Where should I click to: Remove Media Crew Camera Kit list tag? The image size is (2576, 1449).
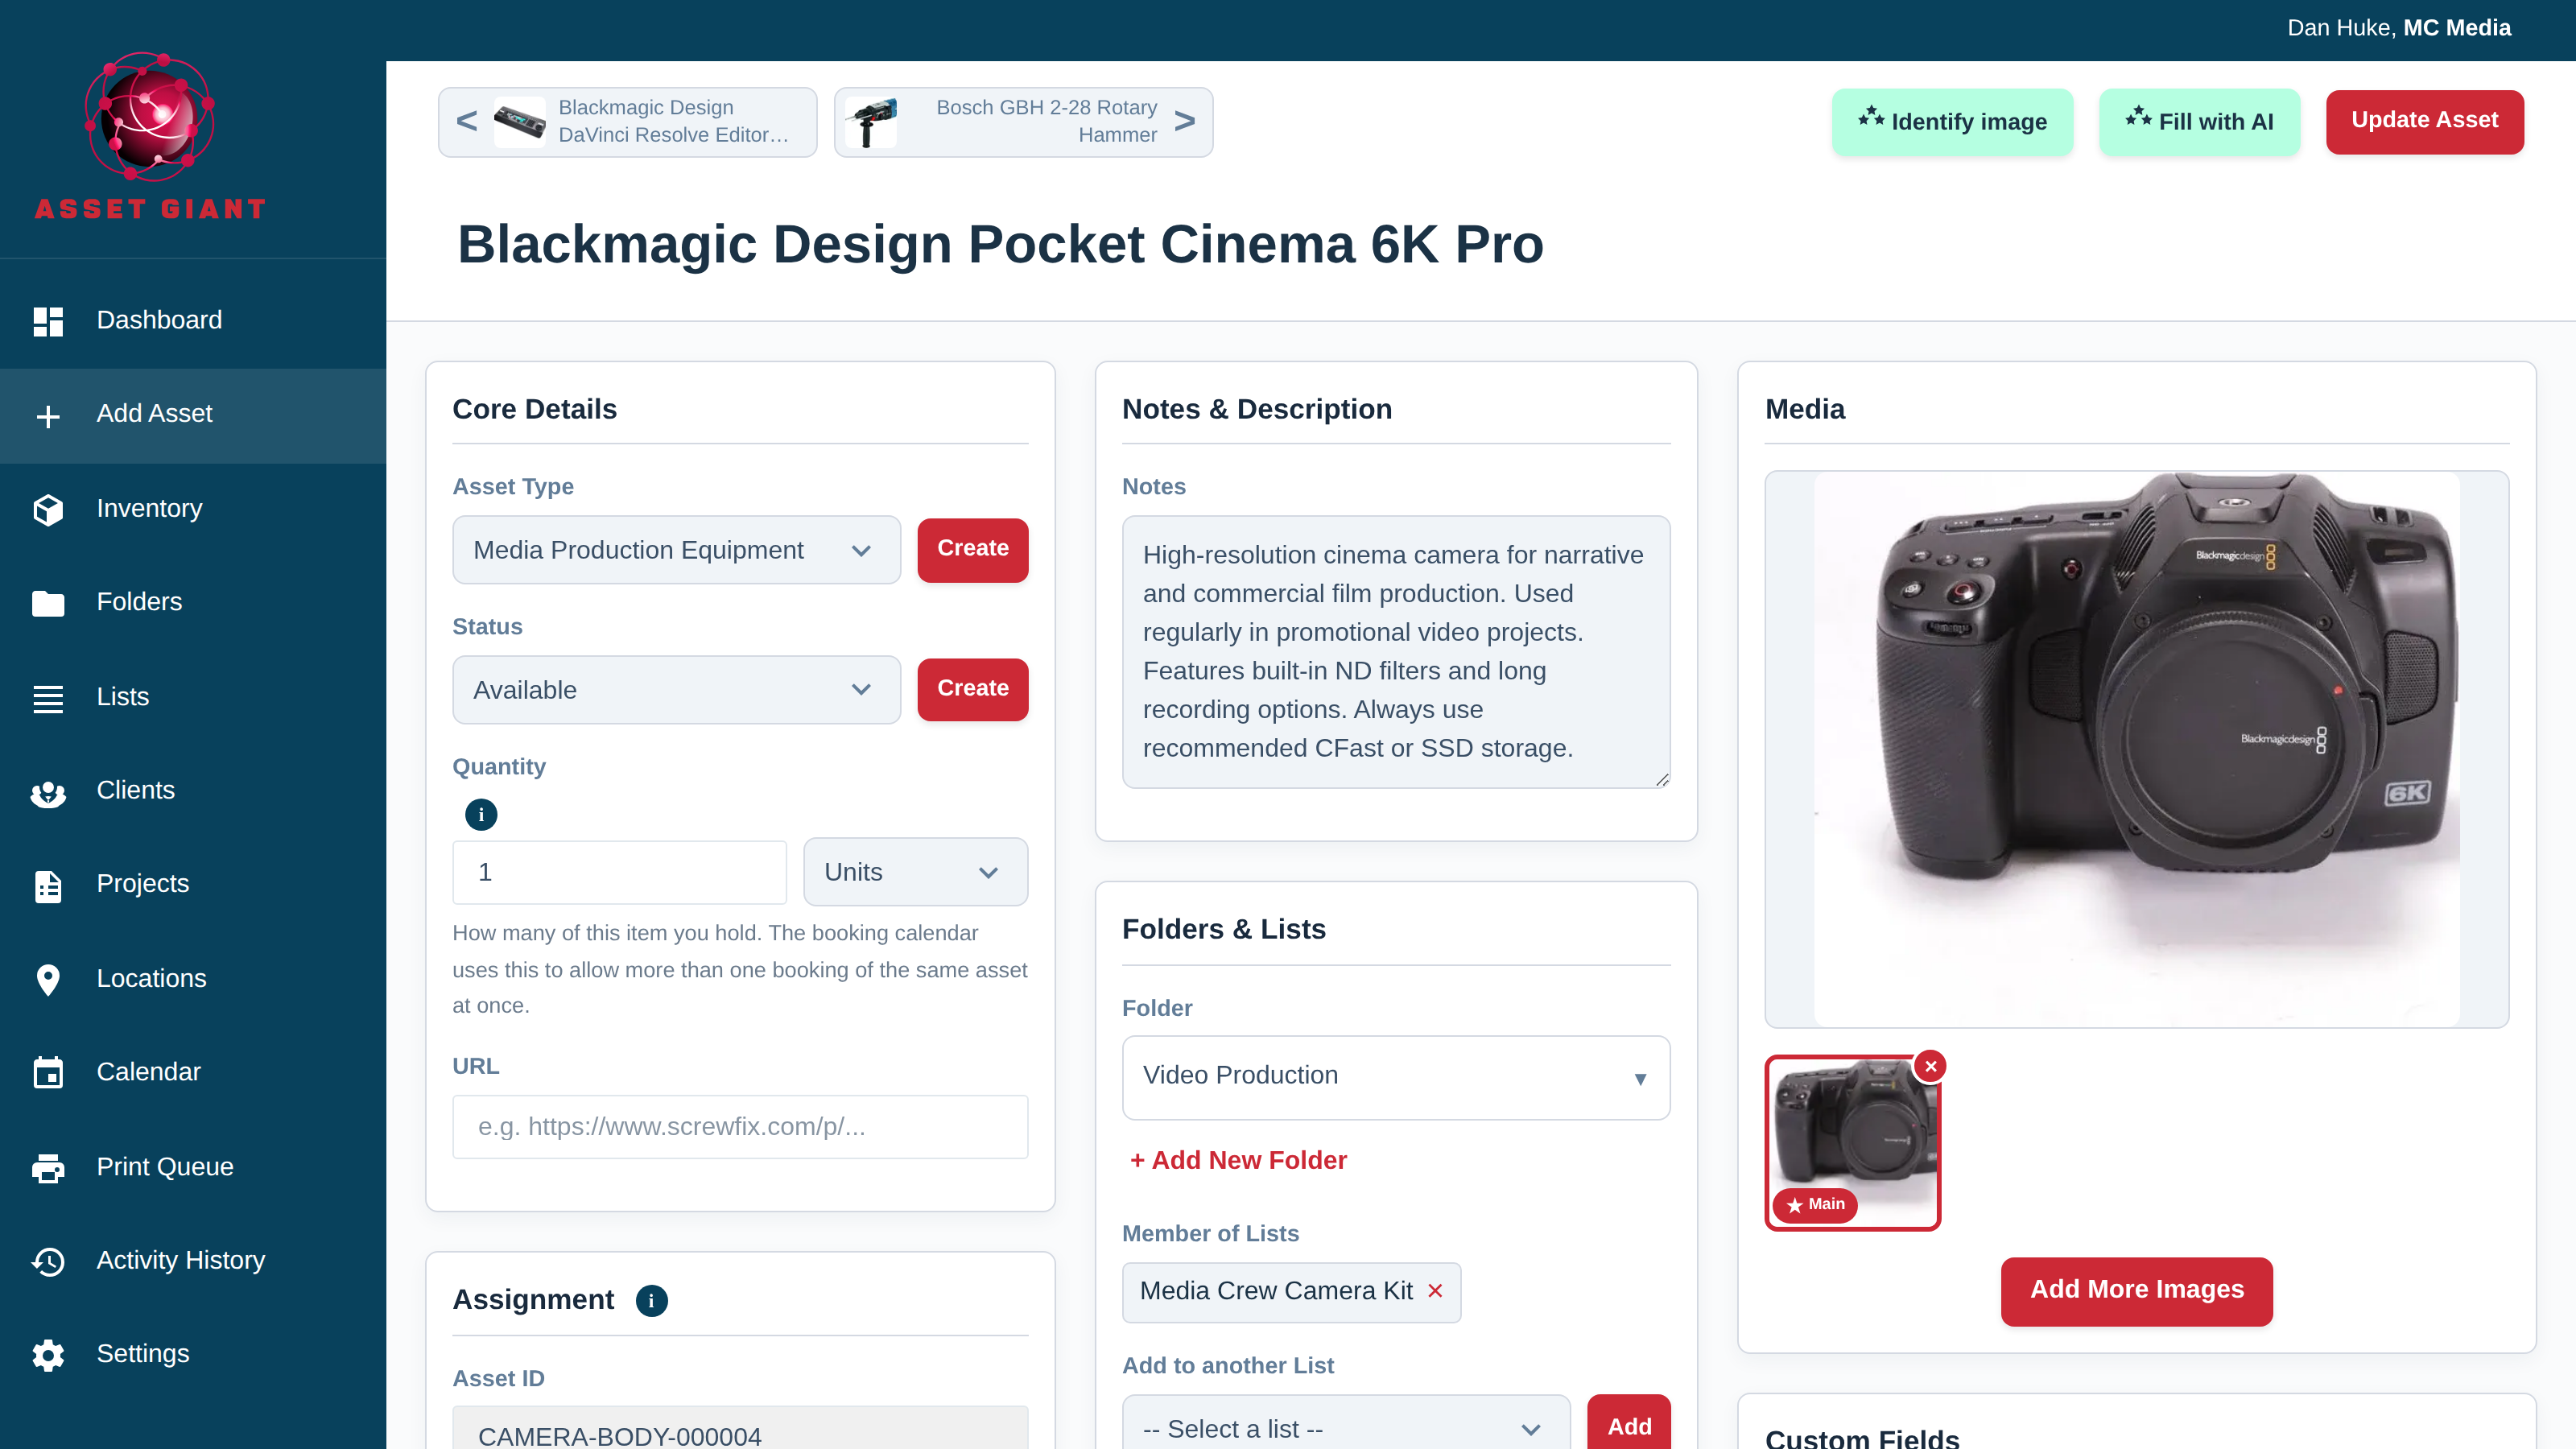tap(1435, 1291)
